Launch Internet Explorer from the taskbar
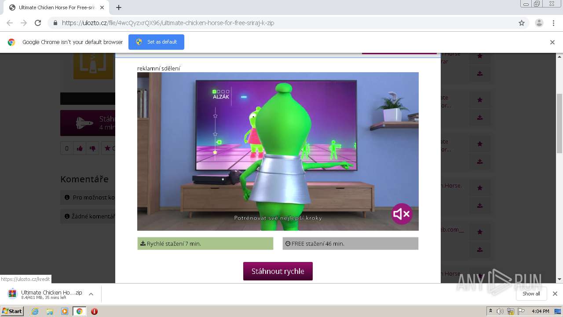This screenshot has width=563, height=317. pyautogui.click(x=35, y=311)
